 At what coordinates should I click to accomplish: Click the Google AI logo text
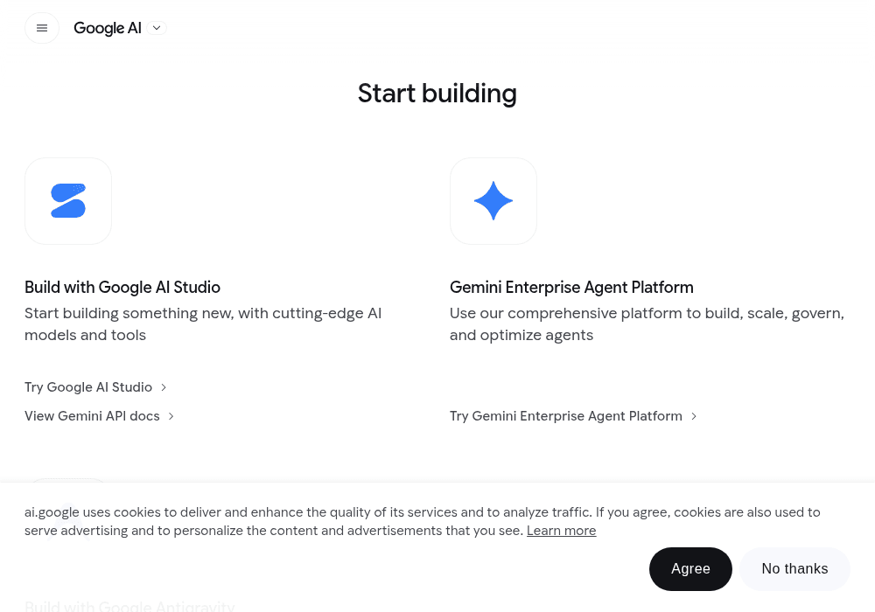point(107,28)
